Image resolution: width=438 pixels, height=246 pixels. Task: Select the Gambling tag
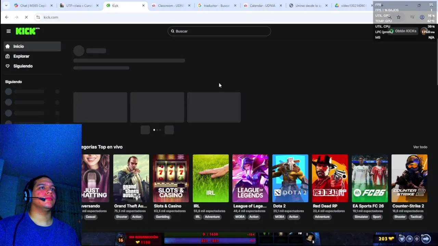click(163, 217)
